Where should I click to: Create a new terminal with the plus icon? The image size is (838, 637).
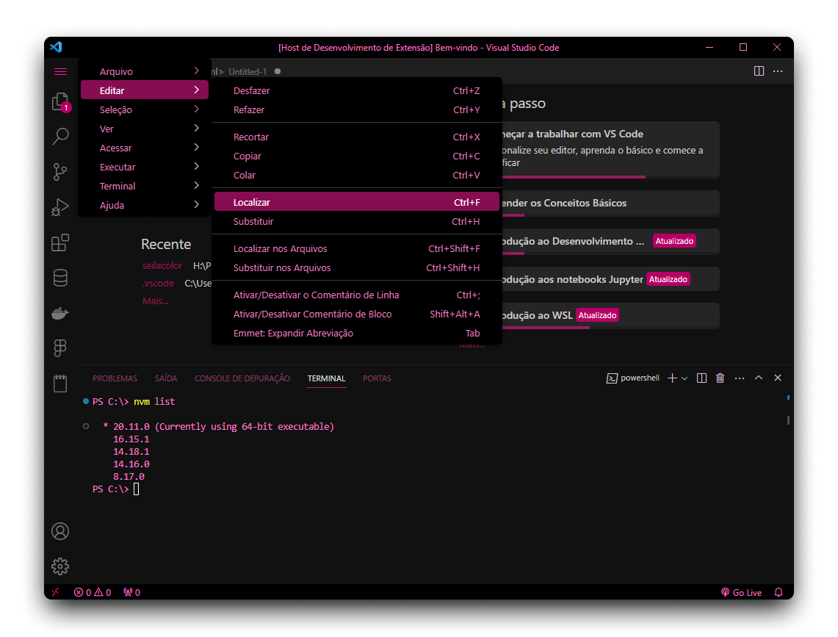point(672,378)
